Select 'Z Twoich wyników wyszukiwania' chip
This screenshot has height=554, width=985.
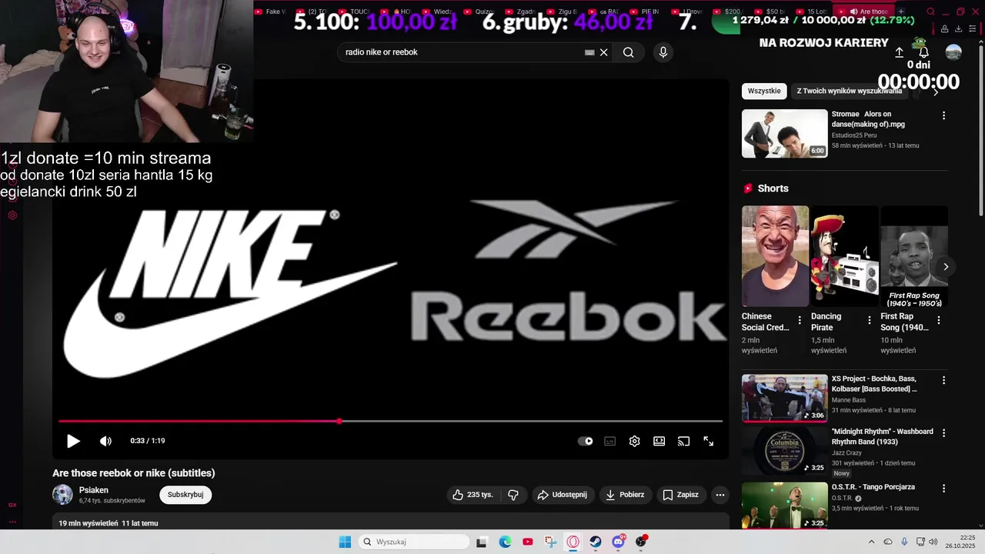[x=849, y=91]
